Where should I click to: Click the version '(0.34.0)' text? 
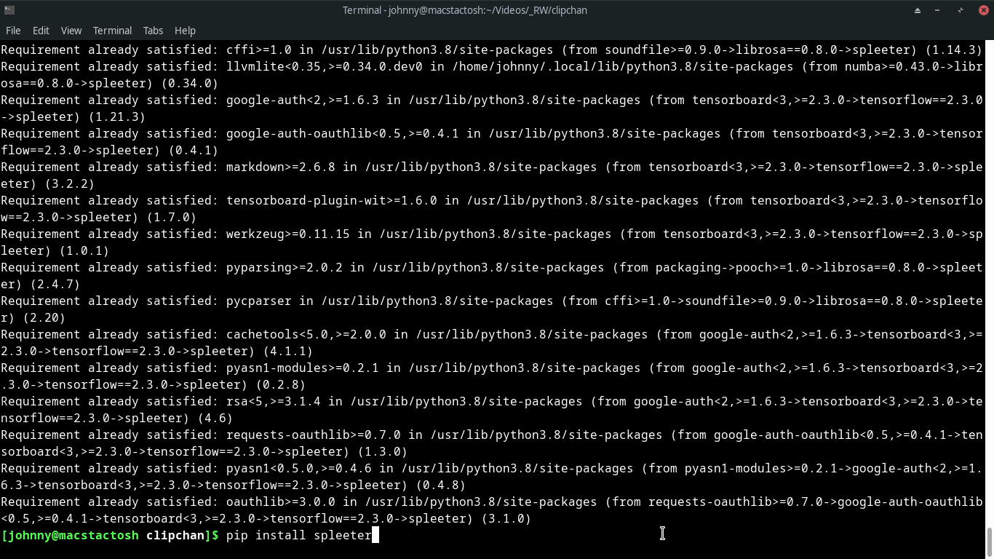click(190, 84)
